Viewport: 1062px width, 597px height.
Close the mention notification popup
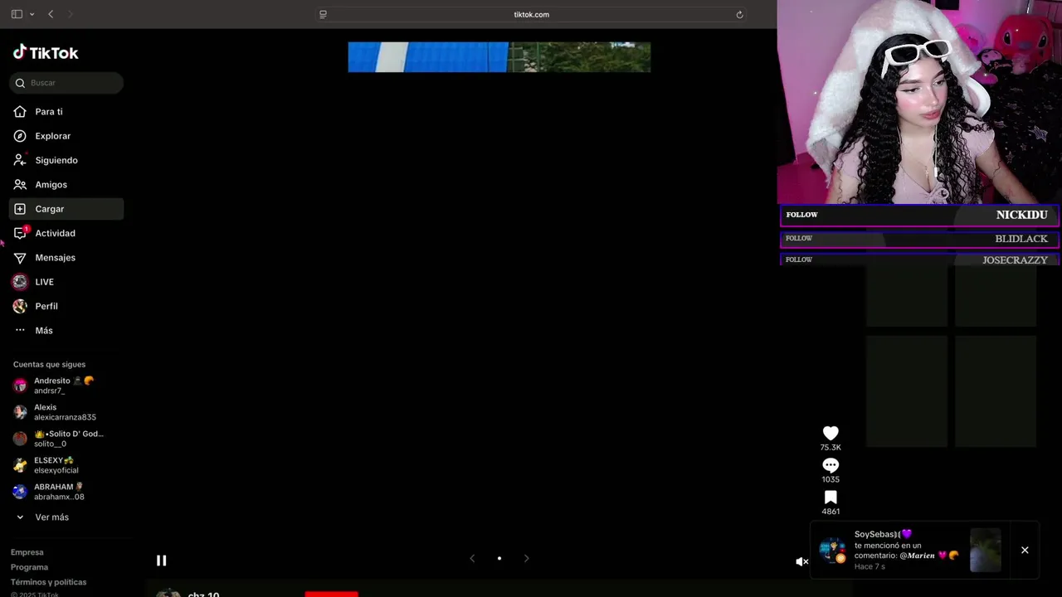pos(1025,550)
